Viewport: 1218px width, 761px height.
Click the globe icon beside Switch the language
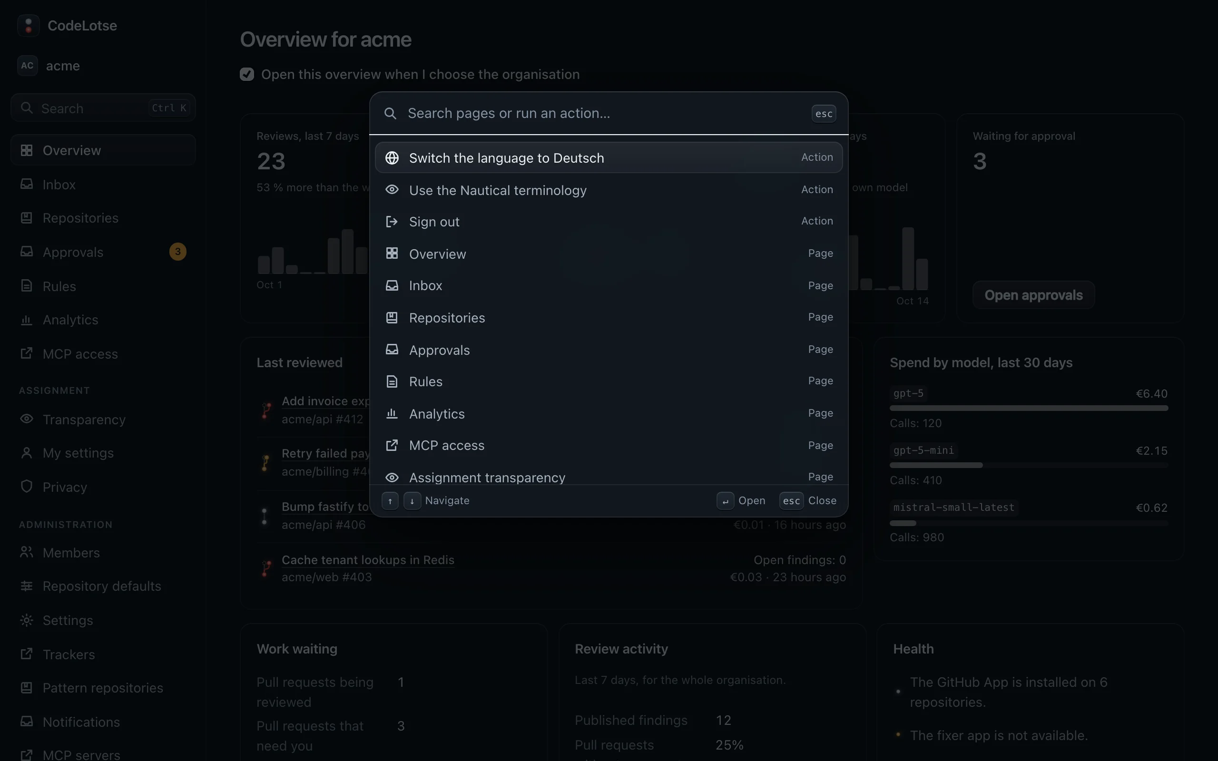[x=392, y=157]
